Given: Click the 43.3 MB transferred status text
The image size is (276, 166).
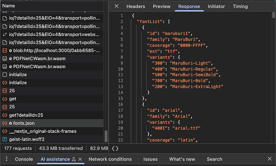Looking at the screenshot, I should 61,148.
